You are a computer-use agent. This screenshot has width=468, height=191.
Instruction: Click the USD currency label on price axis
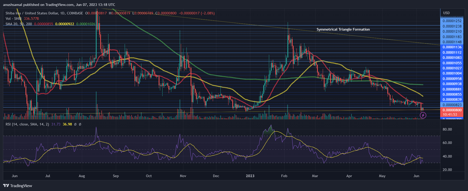[x=446, y=13]
